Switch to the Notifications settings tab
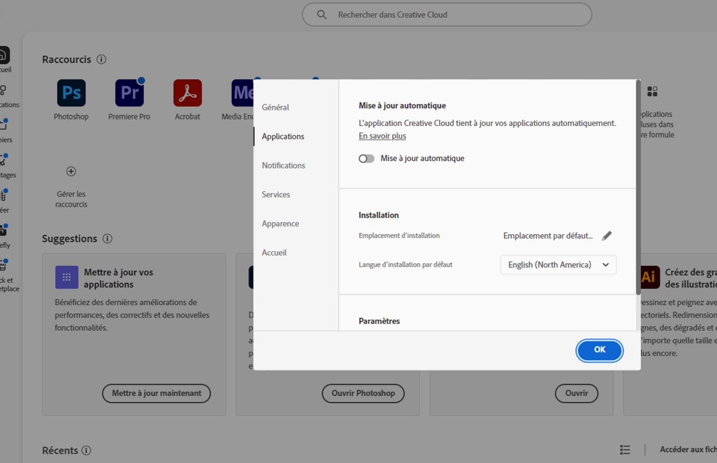The image size is (717, 463). click(x=283, y=165)
